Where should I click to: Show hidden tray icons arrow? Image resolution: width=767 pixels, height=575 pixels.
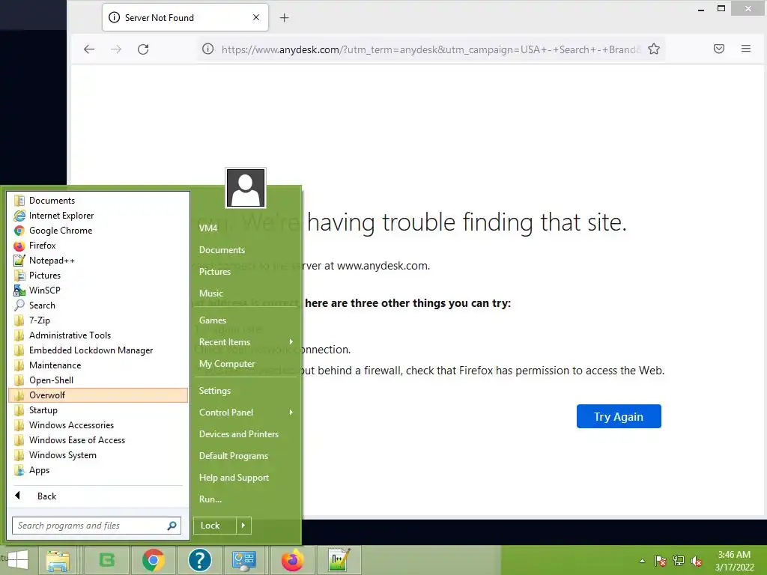(x=642, y=561)
